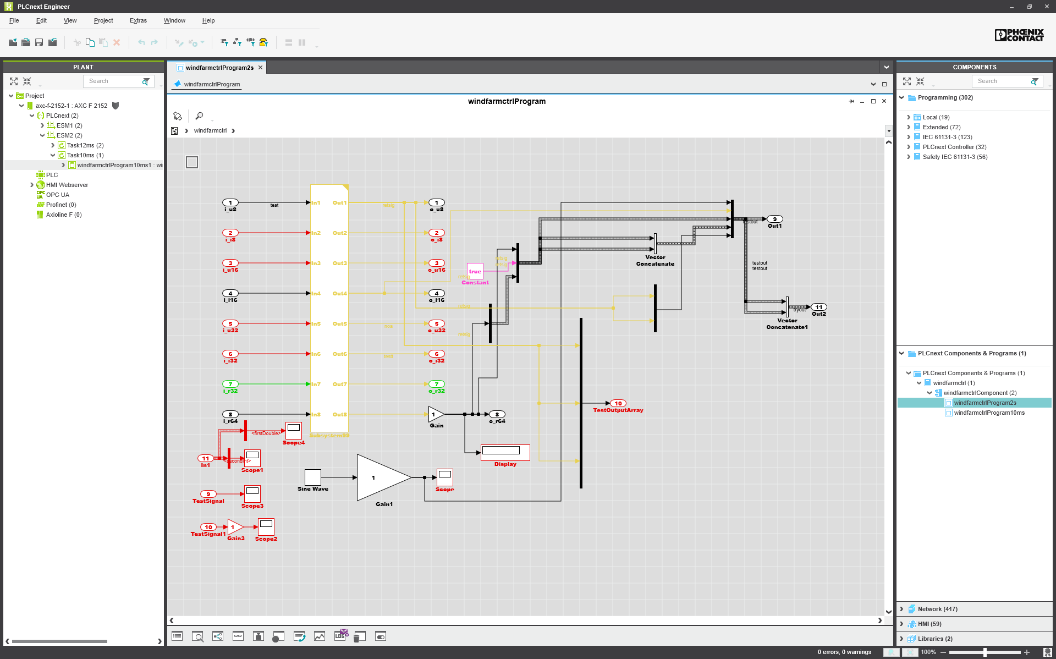Expand the Task12ms (2) node
Image resolution: width=1056 pixels, height=659 pixels.
coord(53,145)
